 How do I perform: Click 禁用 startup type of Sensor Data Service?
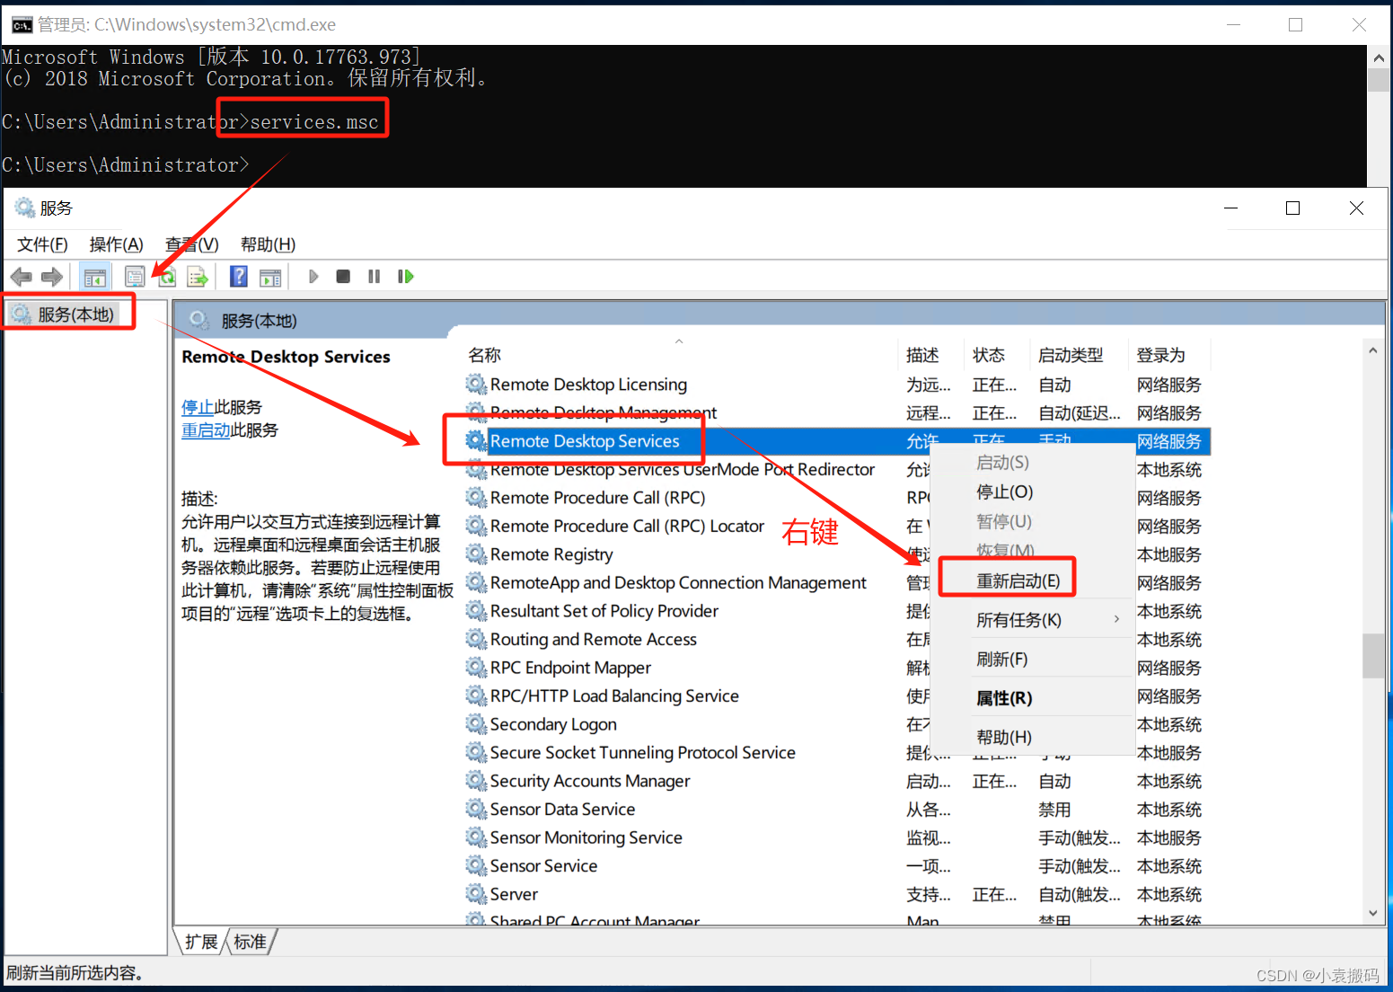point(1054,810)
